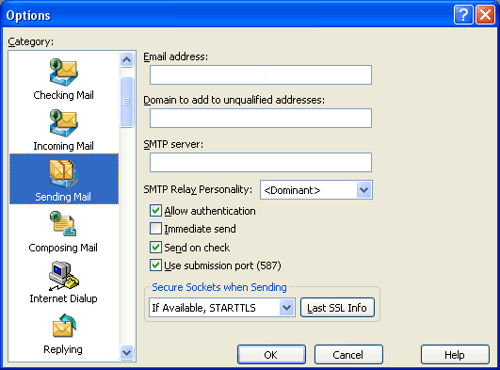Click the question mark help icon in title bar

point(463,15)
